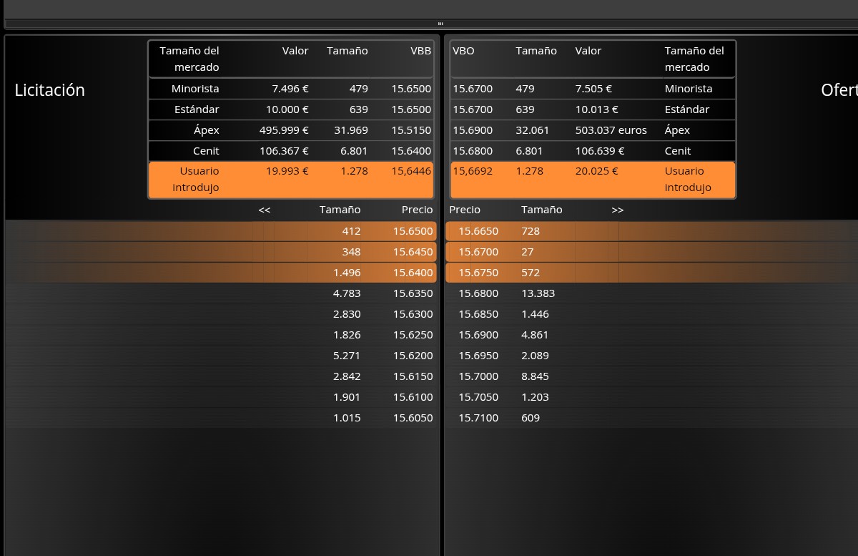858x556 pixels.
Task: Select the Estándar bid market size row
Action: pyautogui.click(x=291, y=109)
